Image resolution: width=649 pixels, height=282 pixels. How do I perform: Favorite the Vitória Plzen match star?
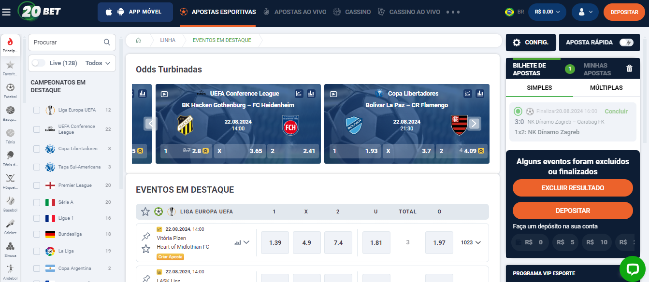point(145,249)
